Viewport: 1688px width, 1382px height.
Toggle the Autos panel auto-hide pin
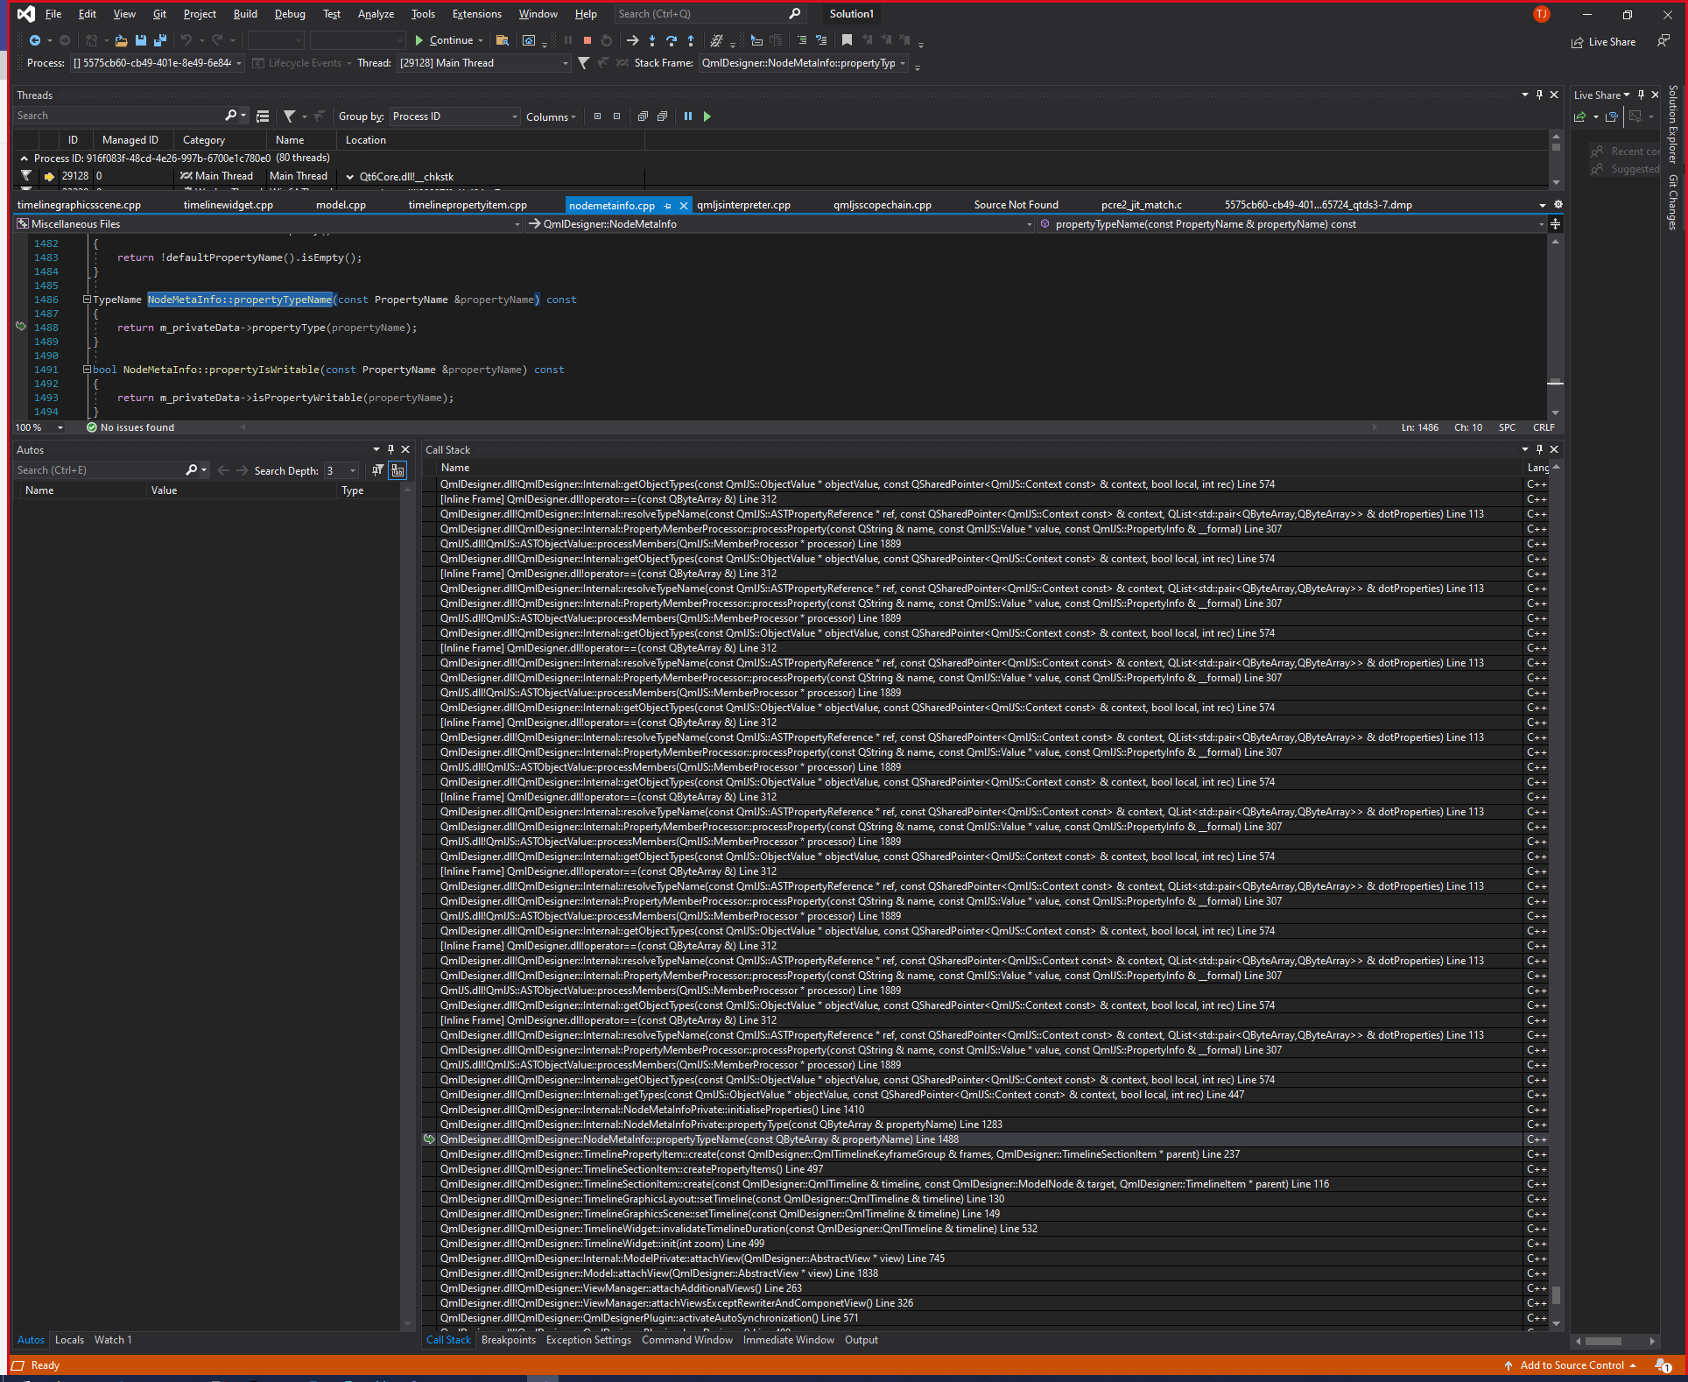[390, 449]
